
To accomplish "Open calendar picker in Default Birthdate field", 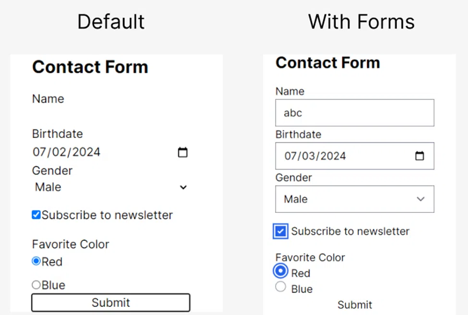I will tap(183, 152).
